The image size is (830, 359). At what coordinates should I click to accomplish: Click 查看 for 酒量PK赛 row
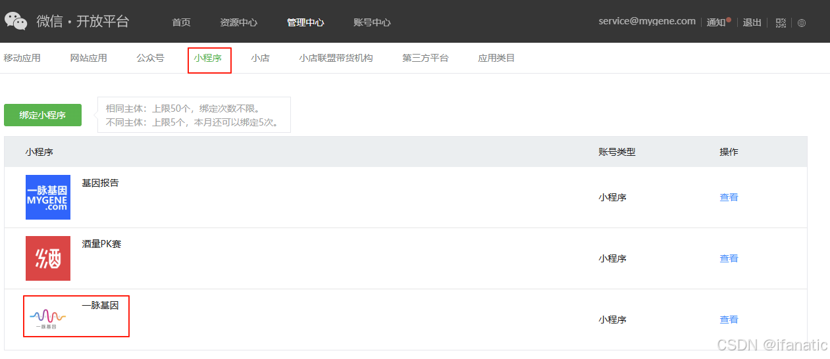[x=729, y=258]
